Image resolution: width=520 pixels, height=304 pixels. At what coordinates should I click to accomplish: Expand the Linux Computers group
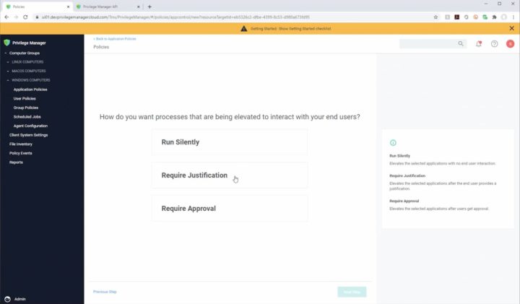click(8, 62)
